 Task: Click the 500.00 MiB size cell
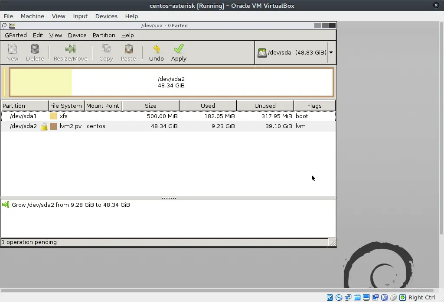pos(162,116)
